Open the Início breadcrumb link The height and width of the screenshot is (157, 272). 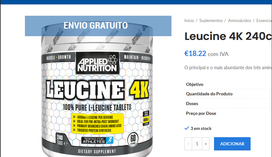(x=189, y=20)
